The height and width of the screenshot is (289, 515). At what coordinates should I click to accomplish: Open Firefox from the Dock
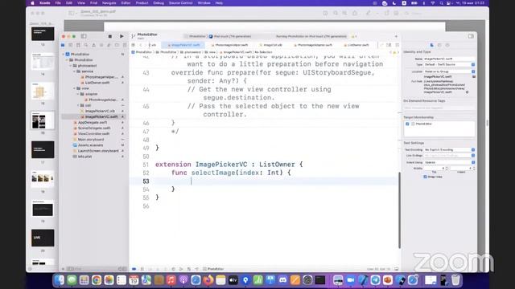pyautogui.click(x=208, y=280)
